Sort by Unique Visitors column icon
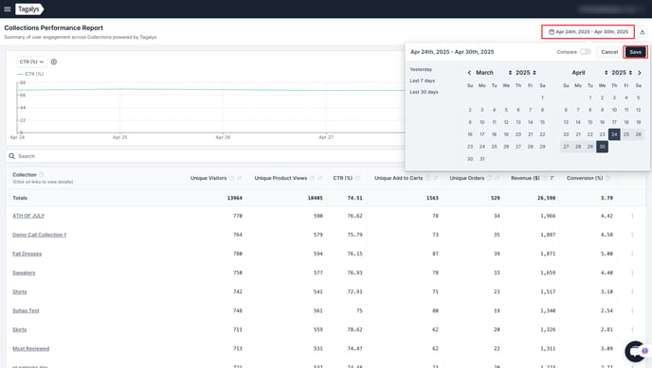Viewport: 652px width, 368px height. [x=239, y=179]
